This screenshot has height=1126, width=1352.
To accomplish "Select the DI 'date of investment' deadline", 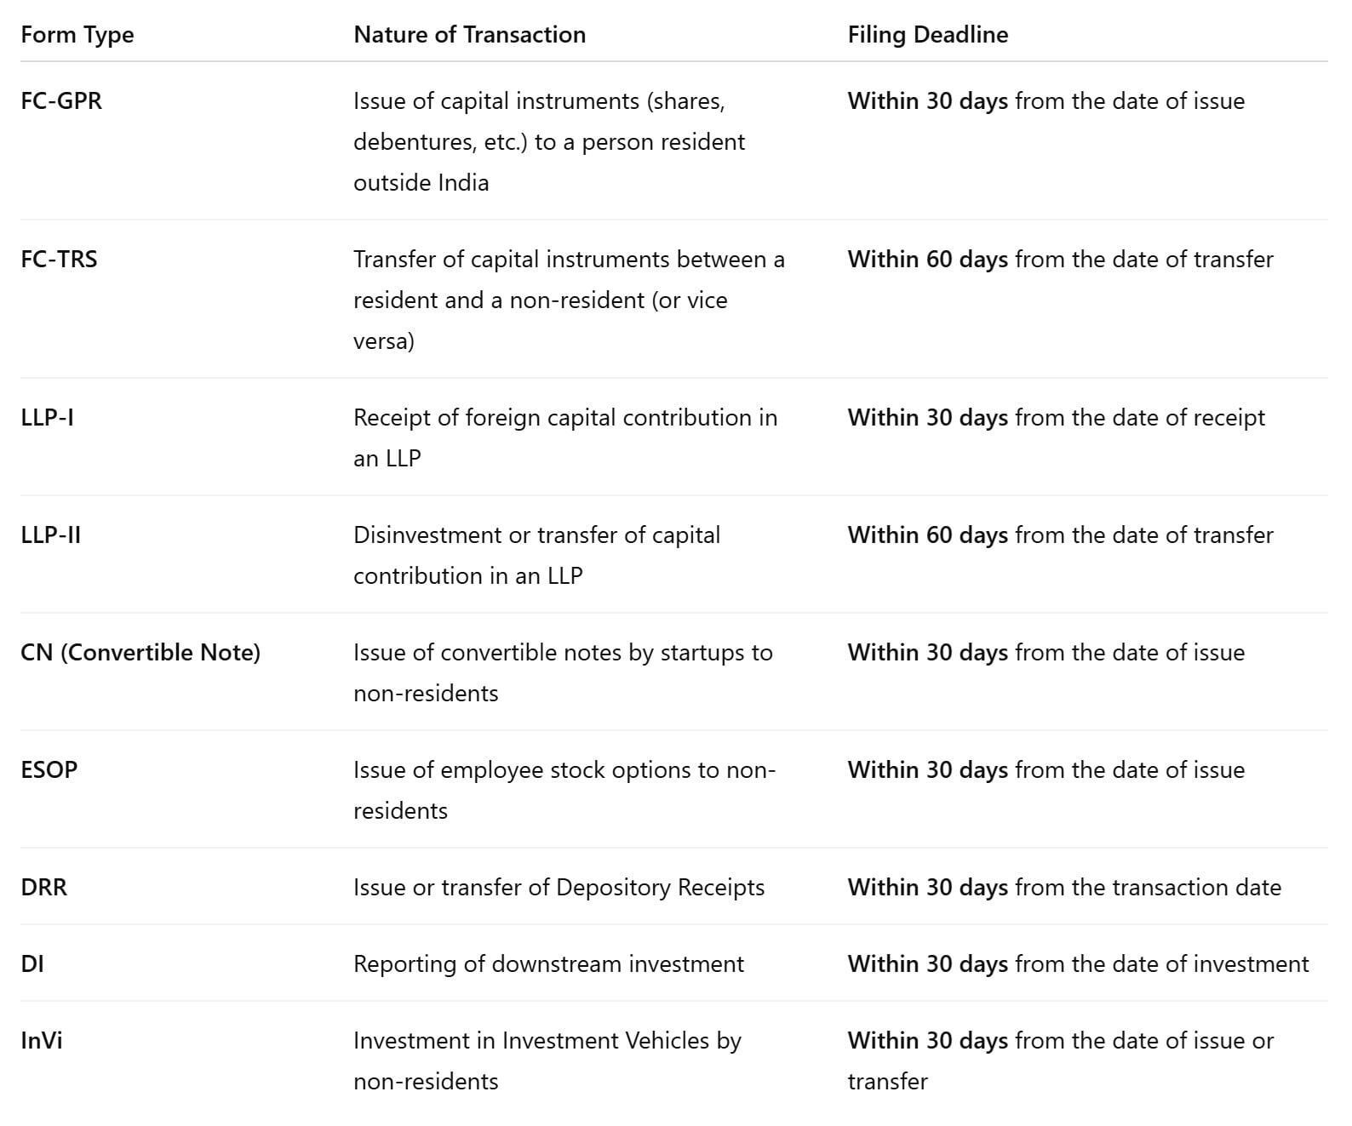I will click(1078, 964).
